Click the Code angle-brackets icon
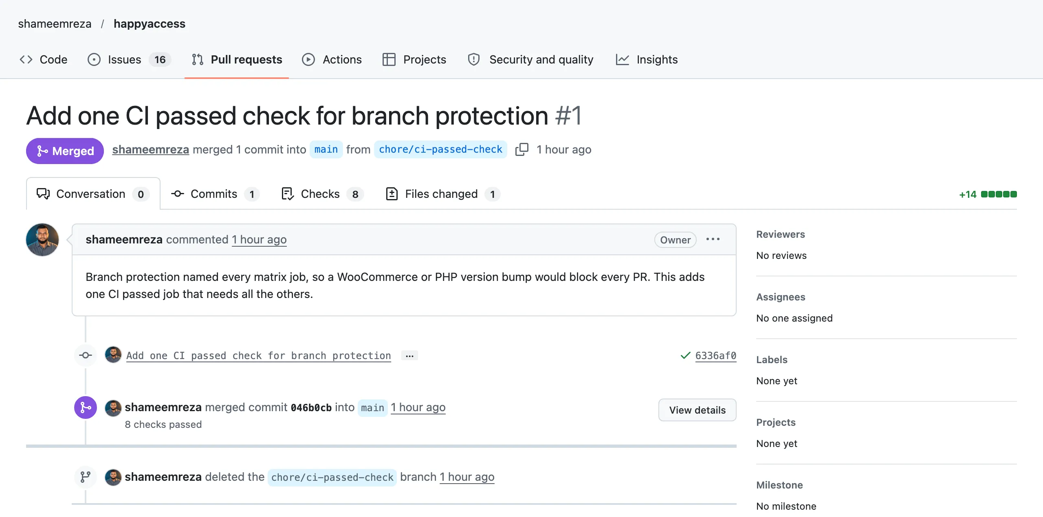This screenshot has width=1043, height=517. (26, 59)
